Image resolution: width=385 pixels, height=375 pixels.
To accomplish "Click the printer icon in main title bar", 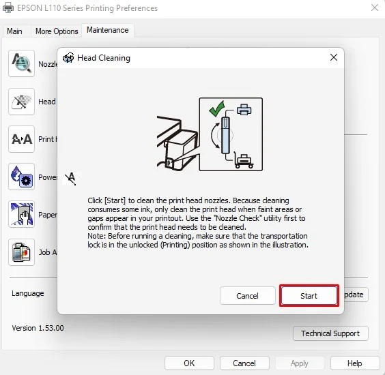I will point(8,7).
